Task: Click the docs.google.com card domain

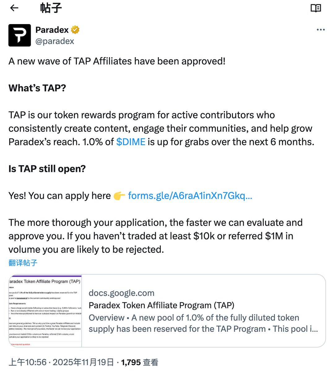Action: coord(121,293)
